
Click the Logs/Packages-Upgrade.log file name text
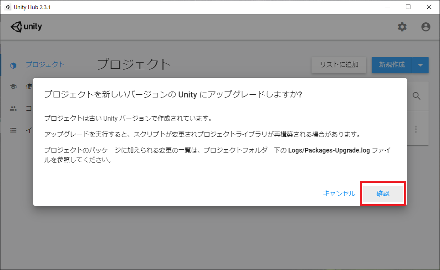coord(329,150)
